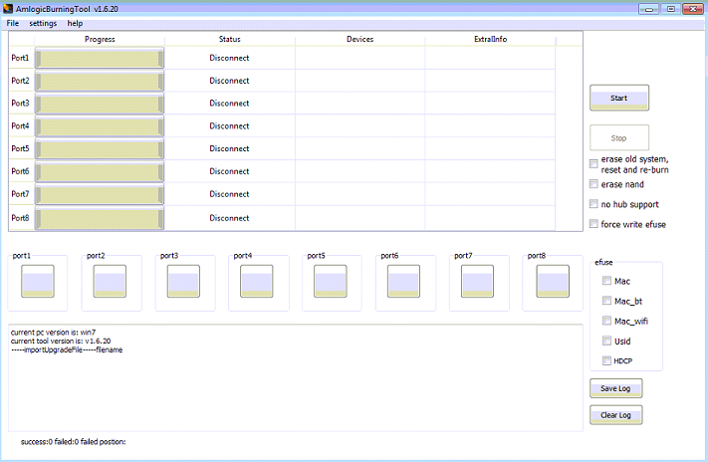
Task: Open the File menu
Action: [13, 23]
